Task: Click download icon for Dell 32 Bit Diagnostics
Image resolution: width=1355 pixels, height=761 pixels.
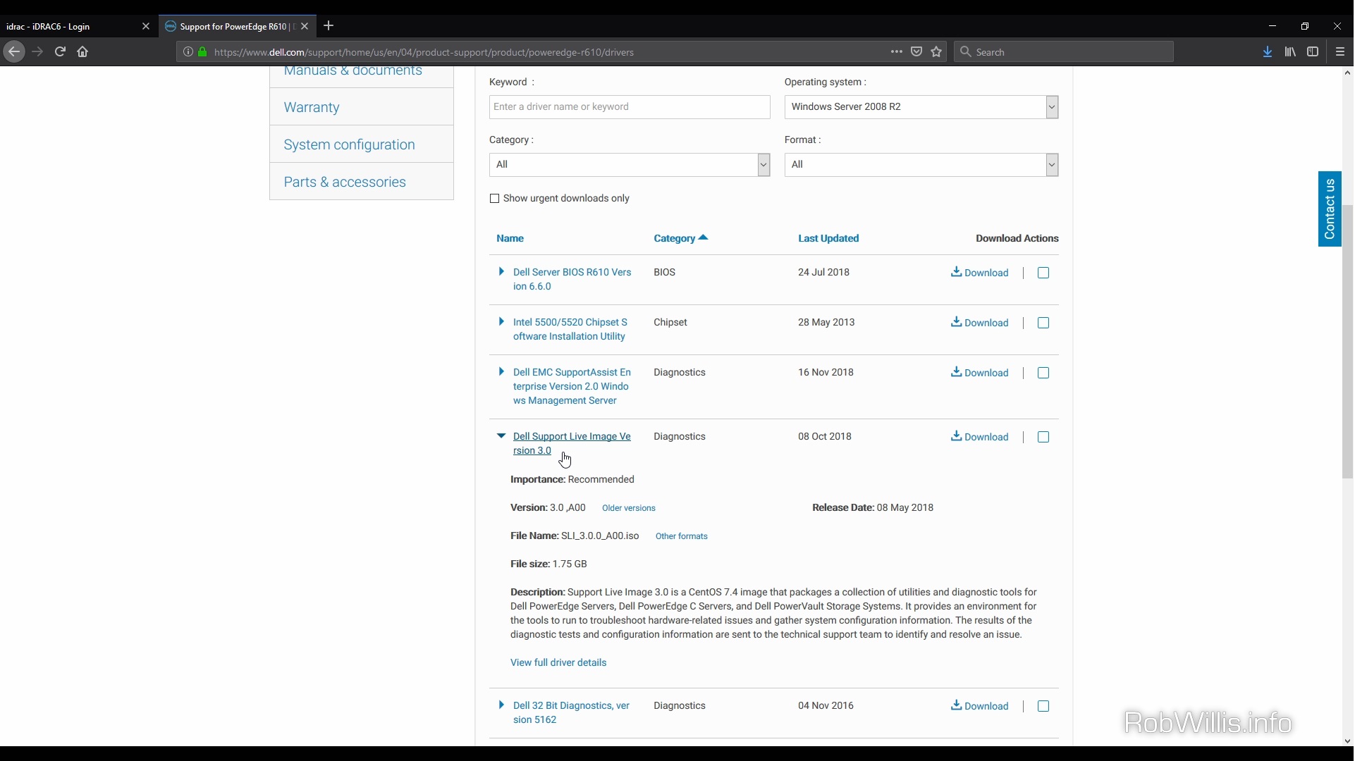Action: pyautogui.click(x=957, y=706)
